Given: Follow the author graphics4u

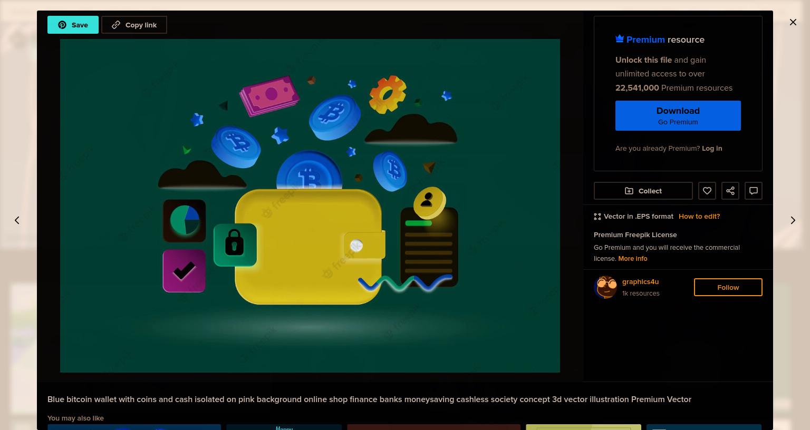Looking at the screenshot, I should pyautogui.click(x=728, y=287).
